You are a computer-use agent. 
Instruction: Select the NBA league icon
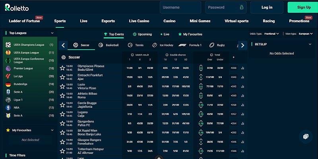point(8,108)
